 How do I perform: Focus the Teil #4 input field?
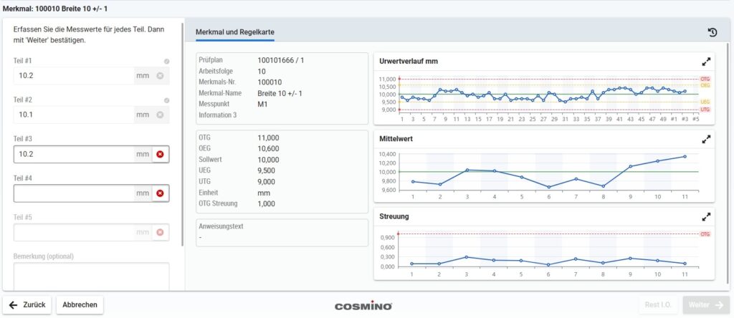coord(73,193)
